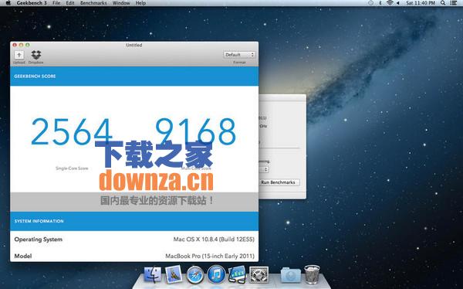Click the volume speaker icon in menu bar
The height and width of the screenshot is (289, 463).
(397, 3)
